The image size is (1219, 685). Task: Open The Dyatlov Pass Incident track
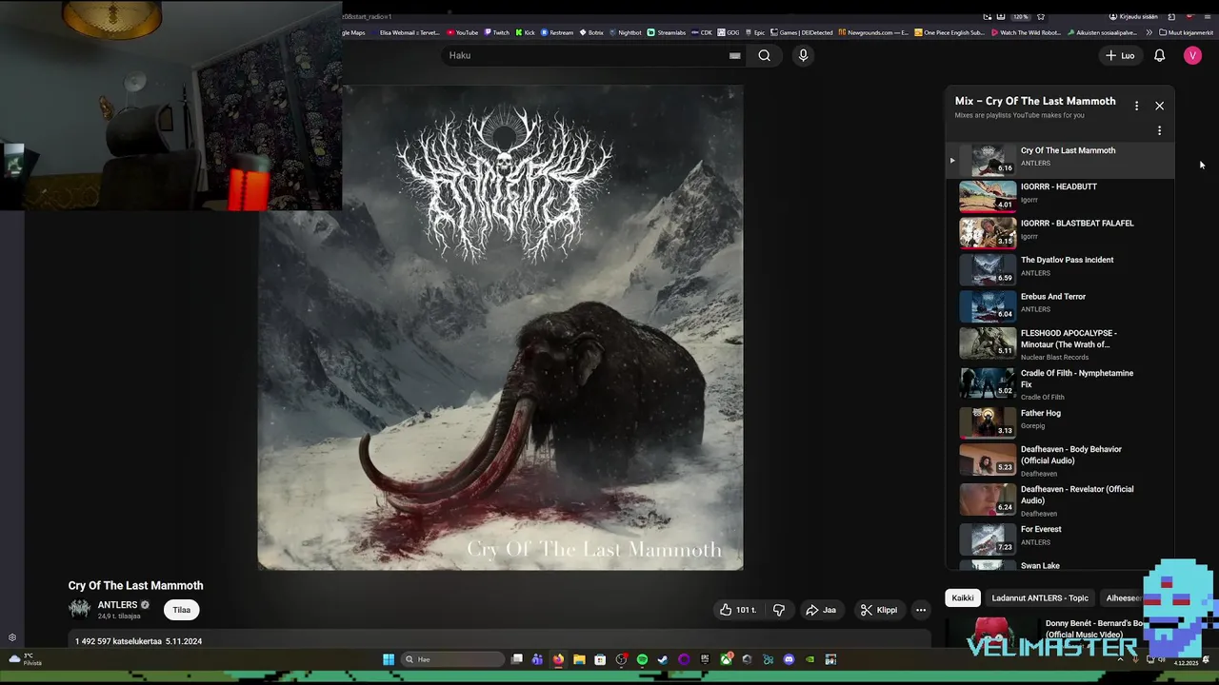point(1060,269)
